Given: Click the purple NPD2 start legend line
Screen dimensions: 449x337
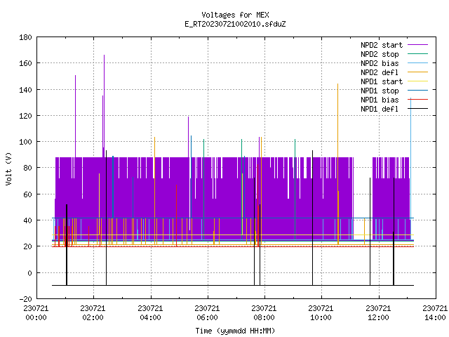Looking at the screenshot, I should 417,45.
